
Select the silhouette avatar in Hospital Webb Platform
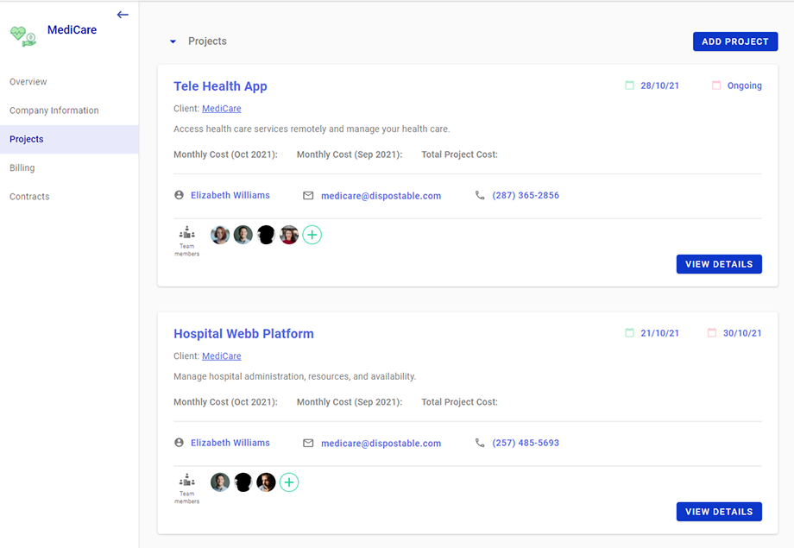243,482
